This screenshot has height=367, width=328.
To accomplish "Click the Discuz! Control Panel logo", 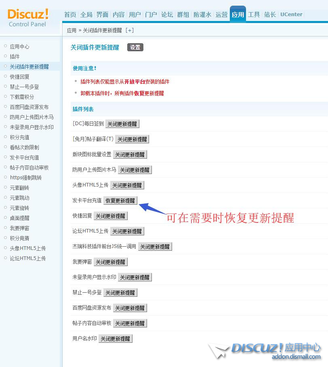I will click(x=28, y=17).
